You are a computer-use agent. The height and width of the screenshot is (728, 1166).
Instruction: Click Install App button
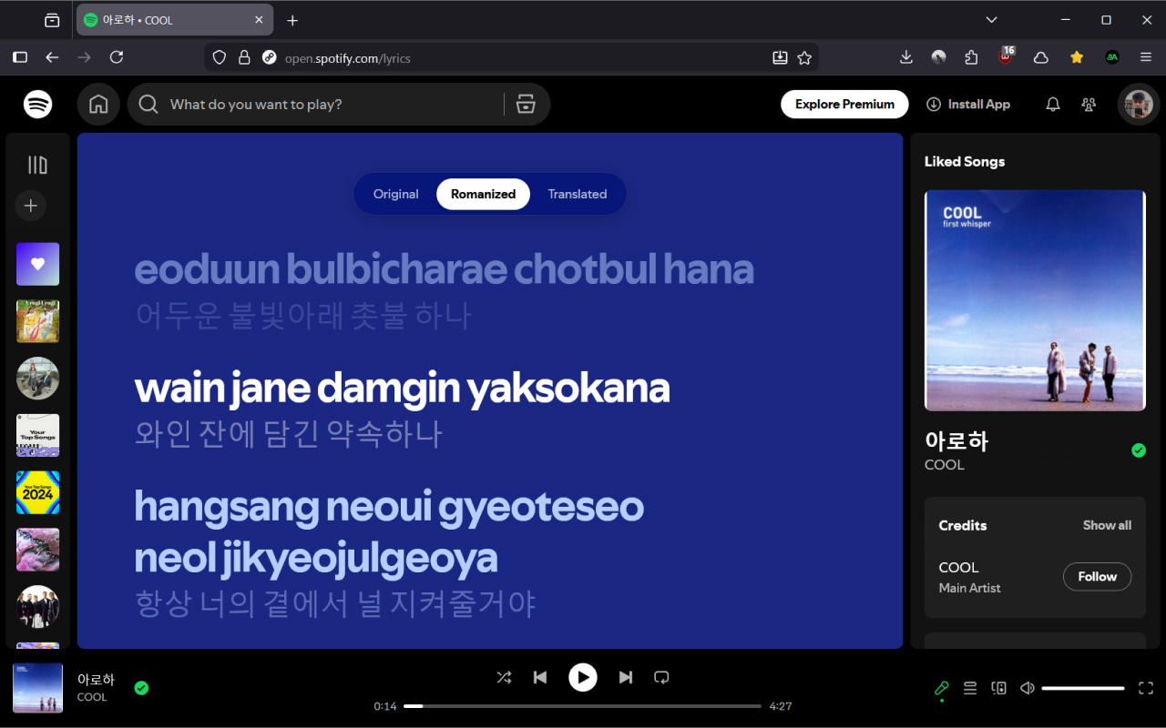[968, 105]
